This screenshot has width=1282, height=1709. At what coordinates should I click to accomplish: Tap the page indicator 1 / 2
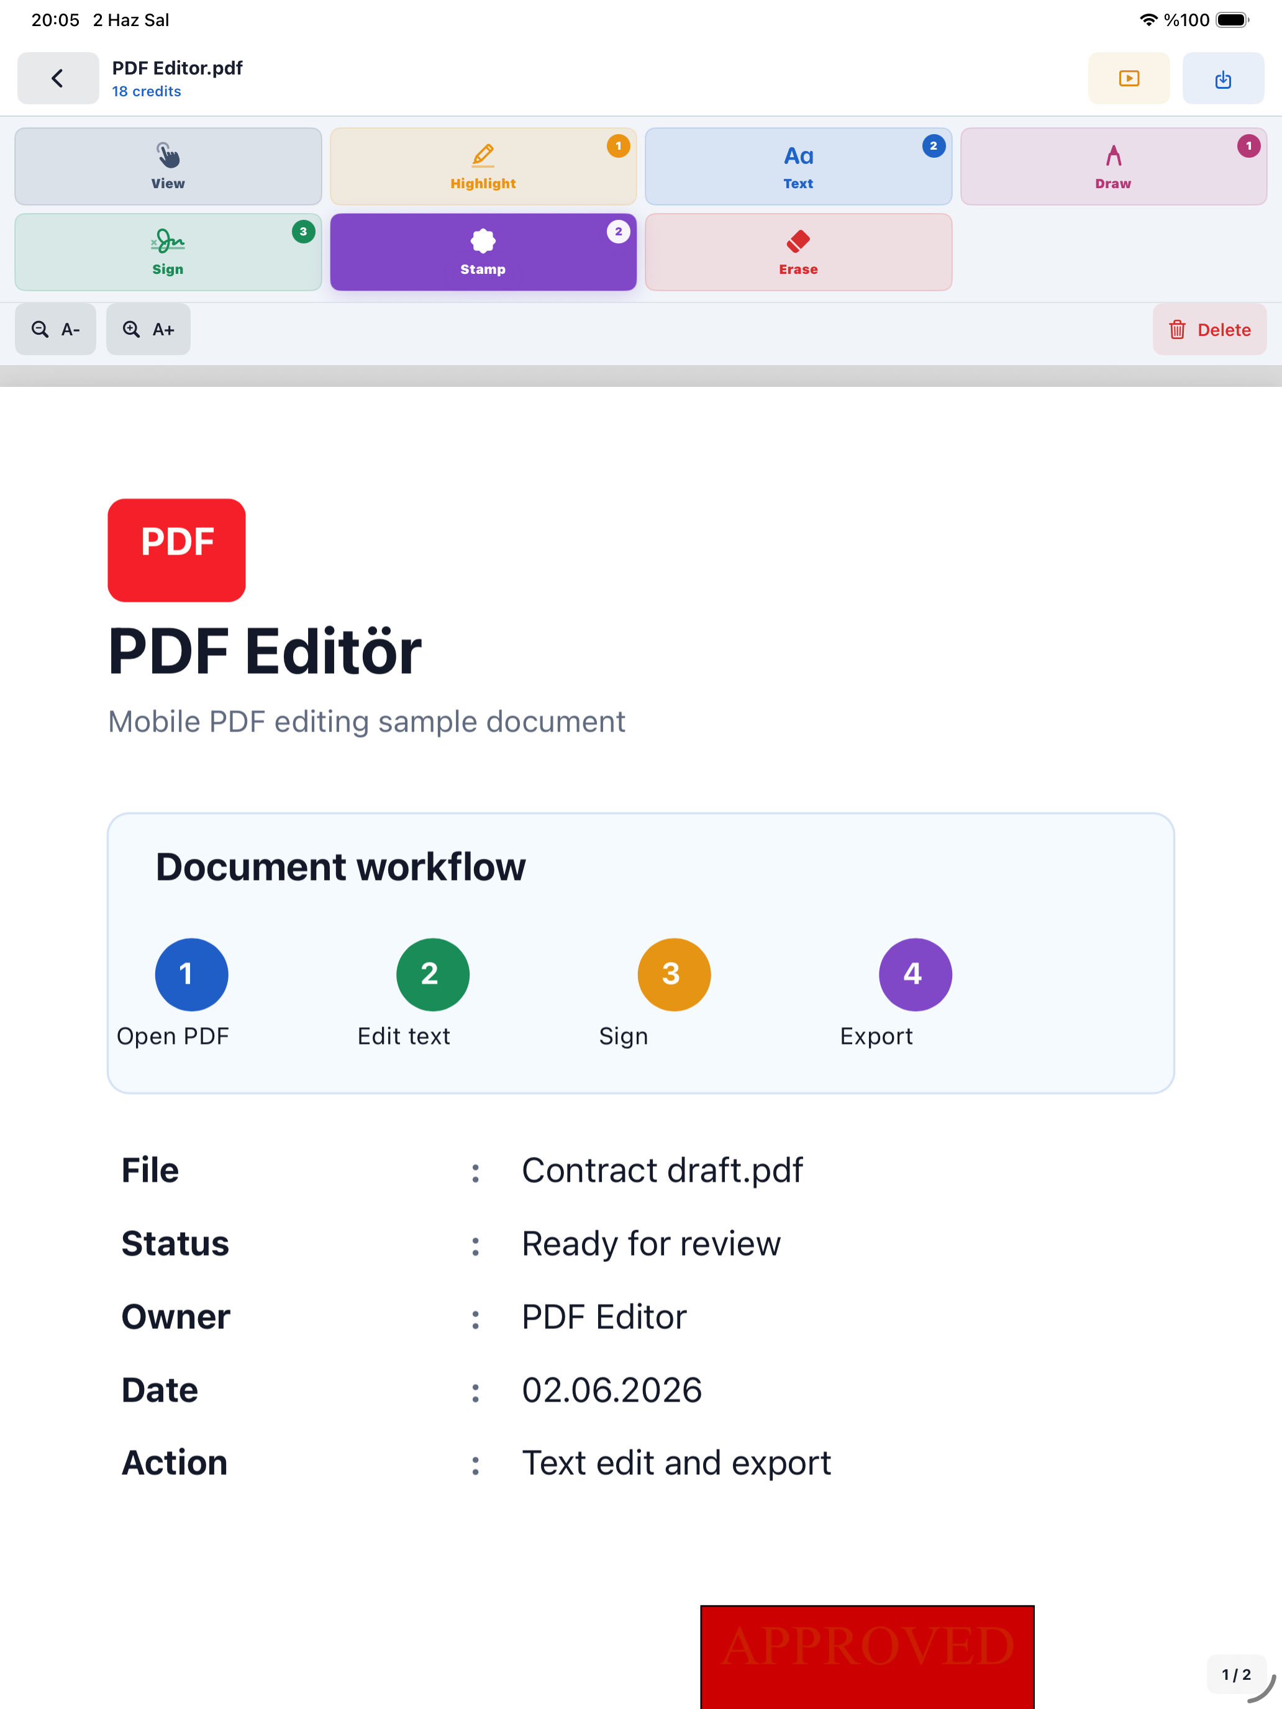tap(1235, 1674)
